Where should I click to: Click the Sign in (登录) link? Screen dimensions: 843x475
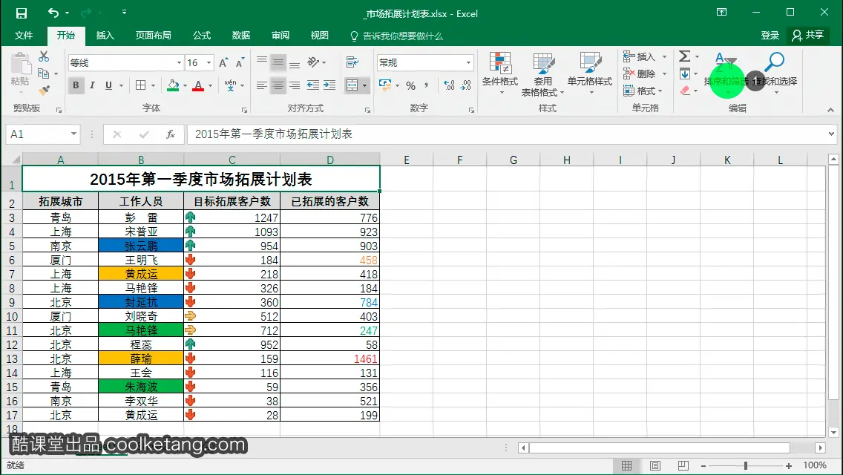pos(770,36)
